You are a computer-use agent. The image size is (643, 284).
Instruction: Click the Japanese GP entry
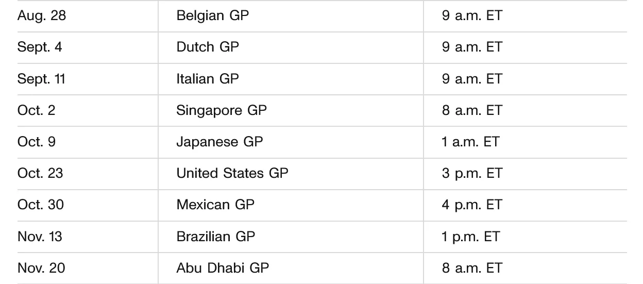(219, 142)
